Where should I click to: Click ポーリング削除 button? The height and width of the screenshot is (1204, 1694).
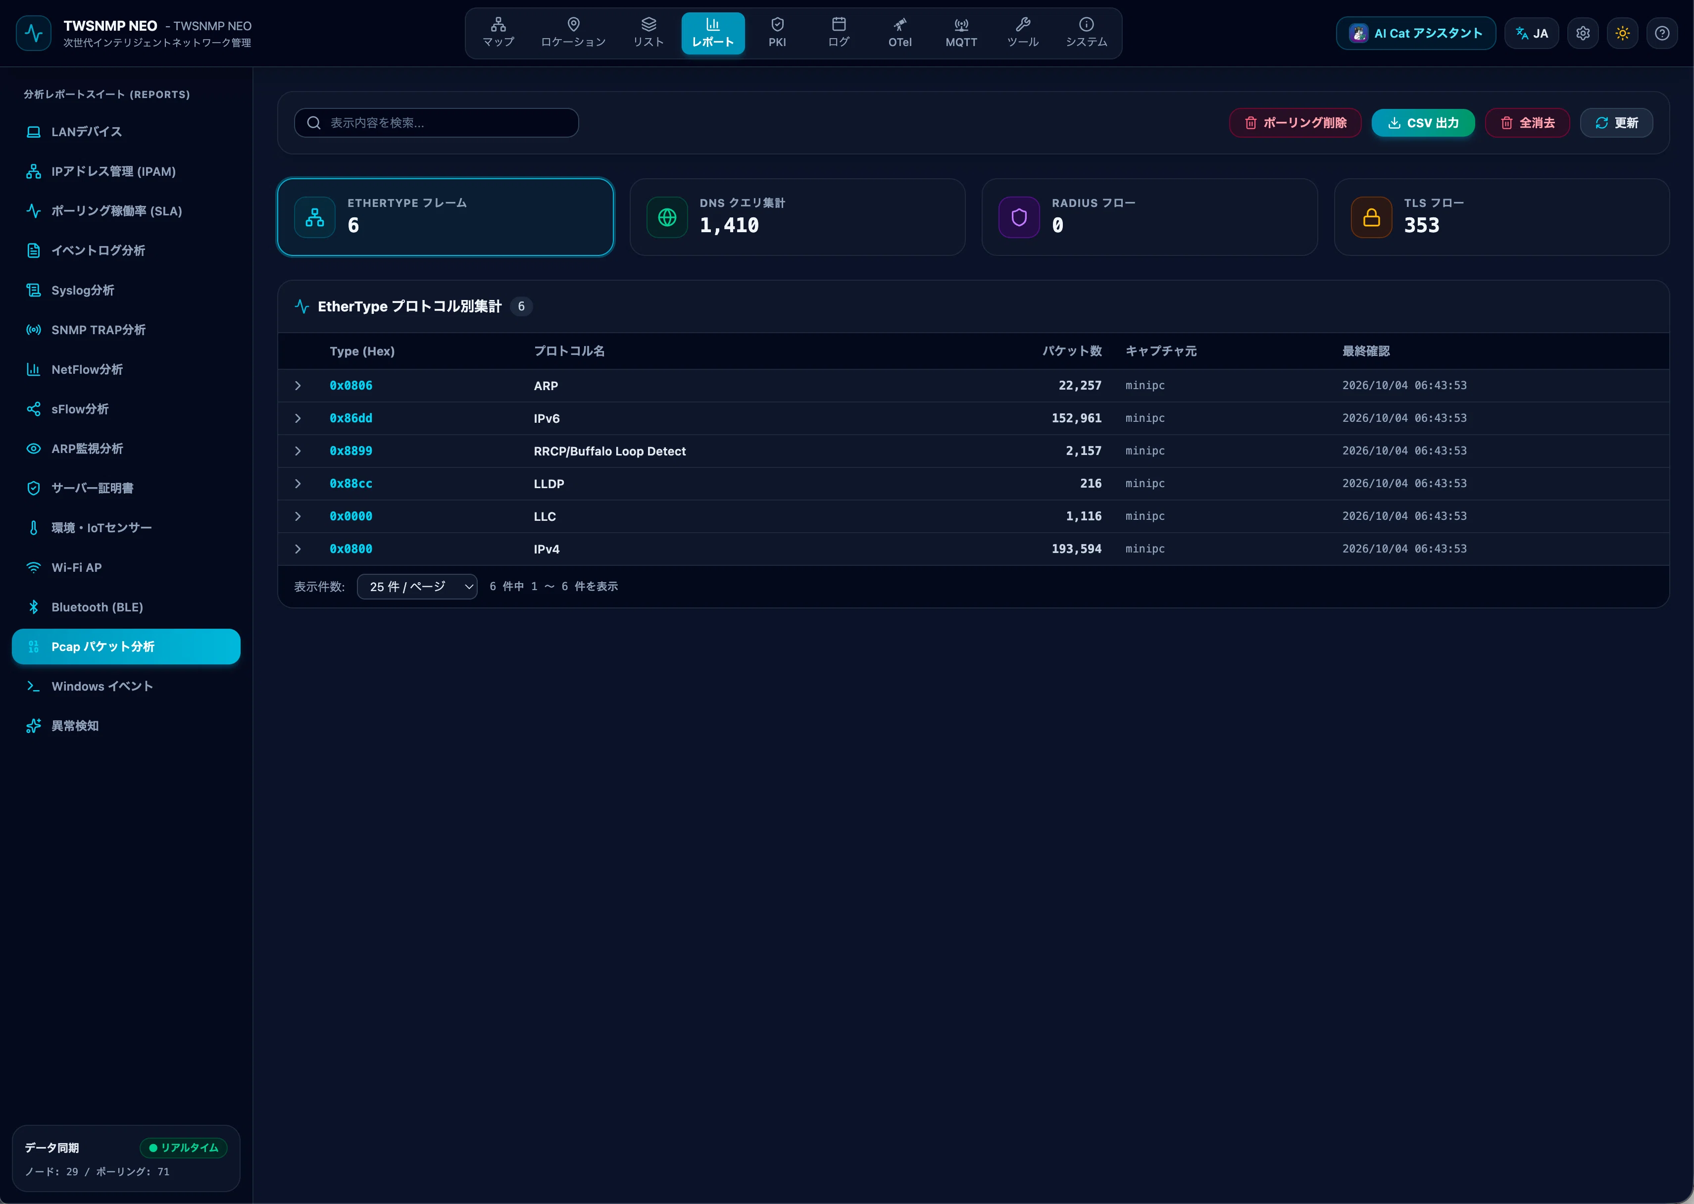tap(1295, 123)
